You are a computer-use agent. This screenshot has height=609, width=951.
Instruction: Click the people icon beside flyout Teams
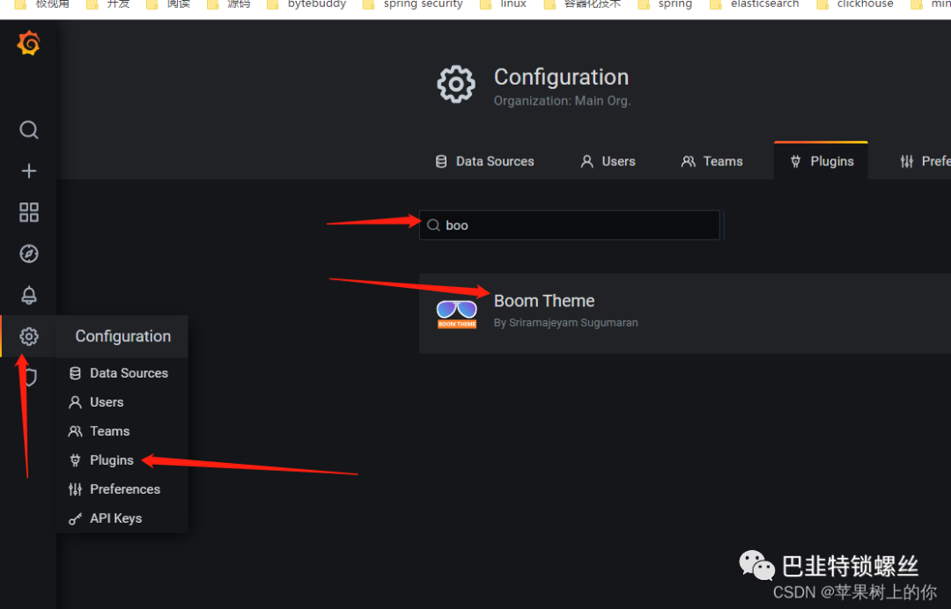(x=75, y=431)
